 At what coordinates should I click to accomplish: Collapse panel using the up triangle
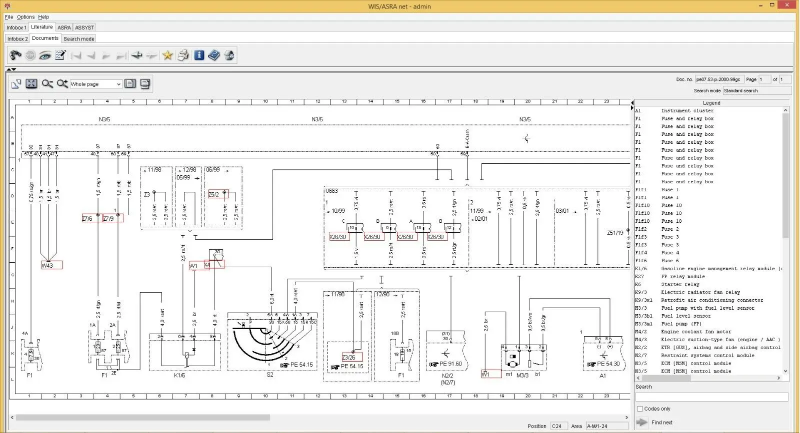coord(8,69)
